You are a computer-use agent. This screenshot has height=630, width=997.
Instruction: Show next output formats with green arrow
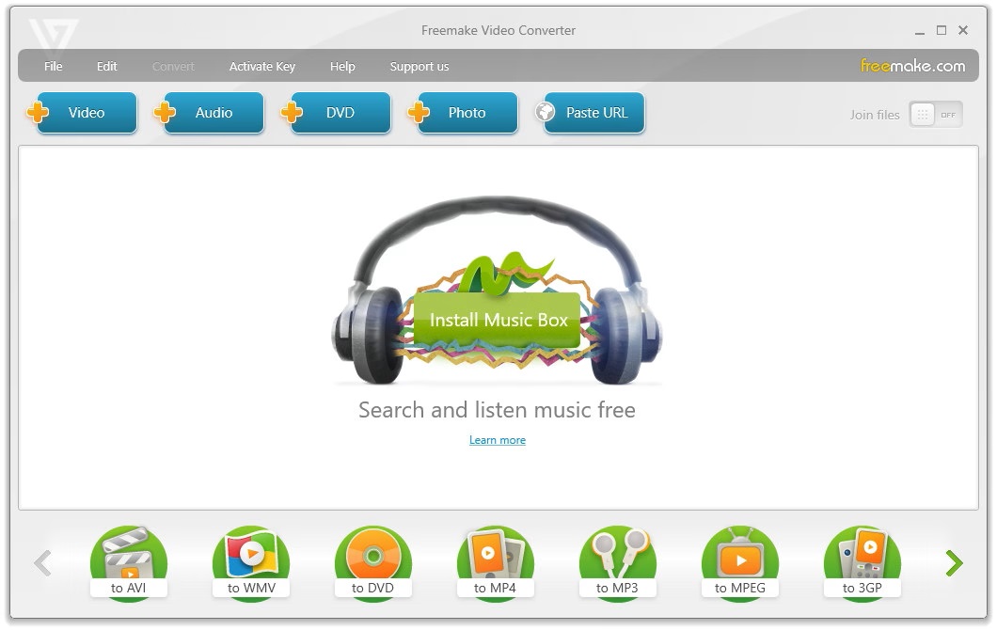tap(954, 563)
